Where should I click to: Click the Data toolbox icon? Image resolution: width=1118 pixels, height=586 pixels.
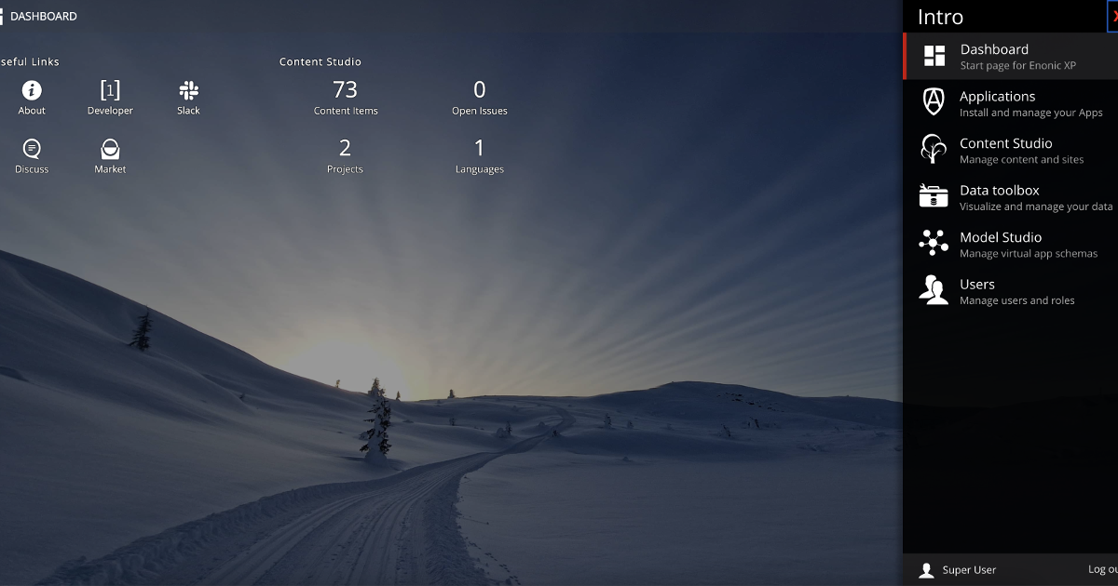pos(934,196)
